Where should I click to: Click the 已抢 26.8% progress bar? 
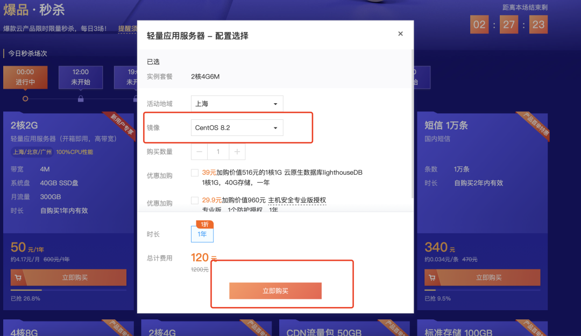point(68,290)
